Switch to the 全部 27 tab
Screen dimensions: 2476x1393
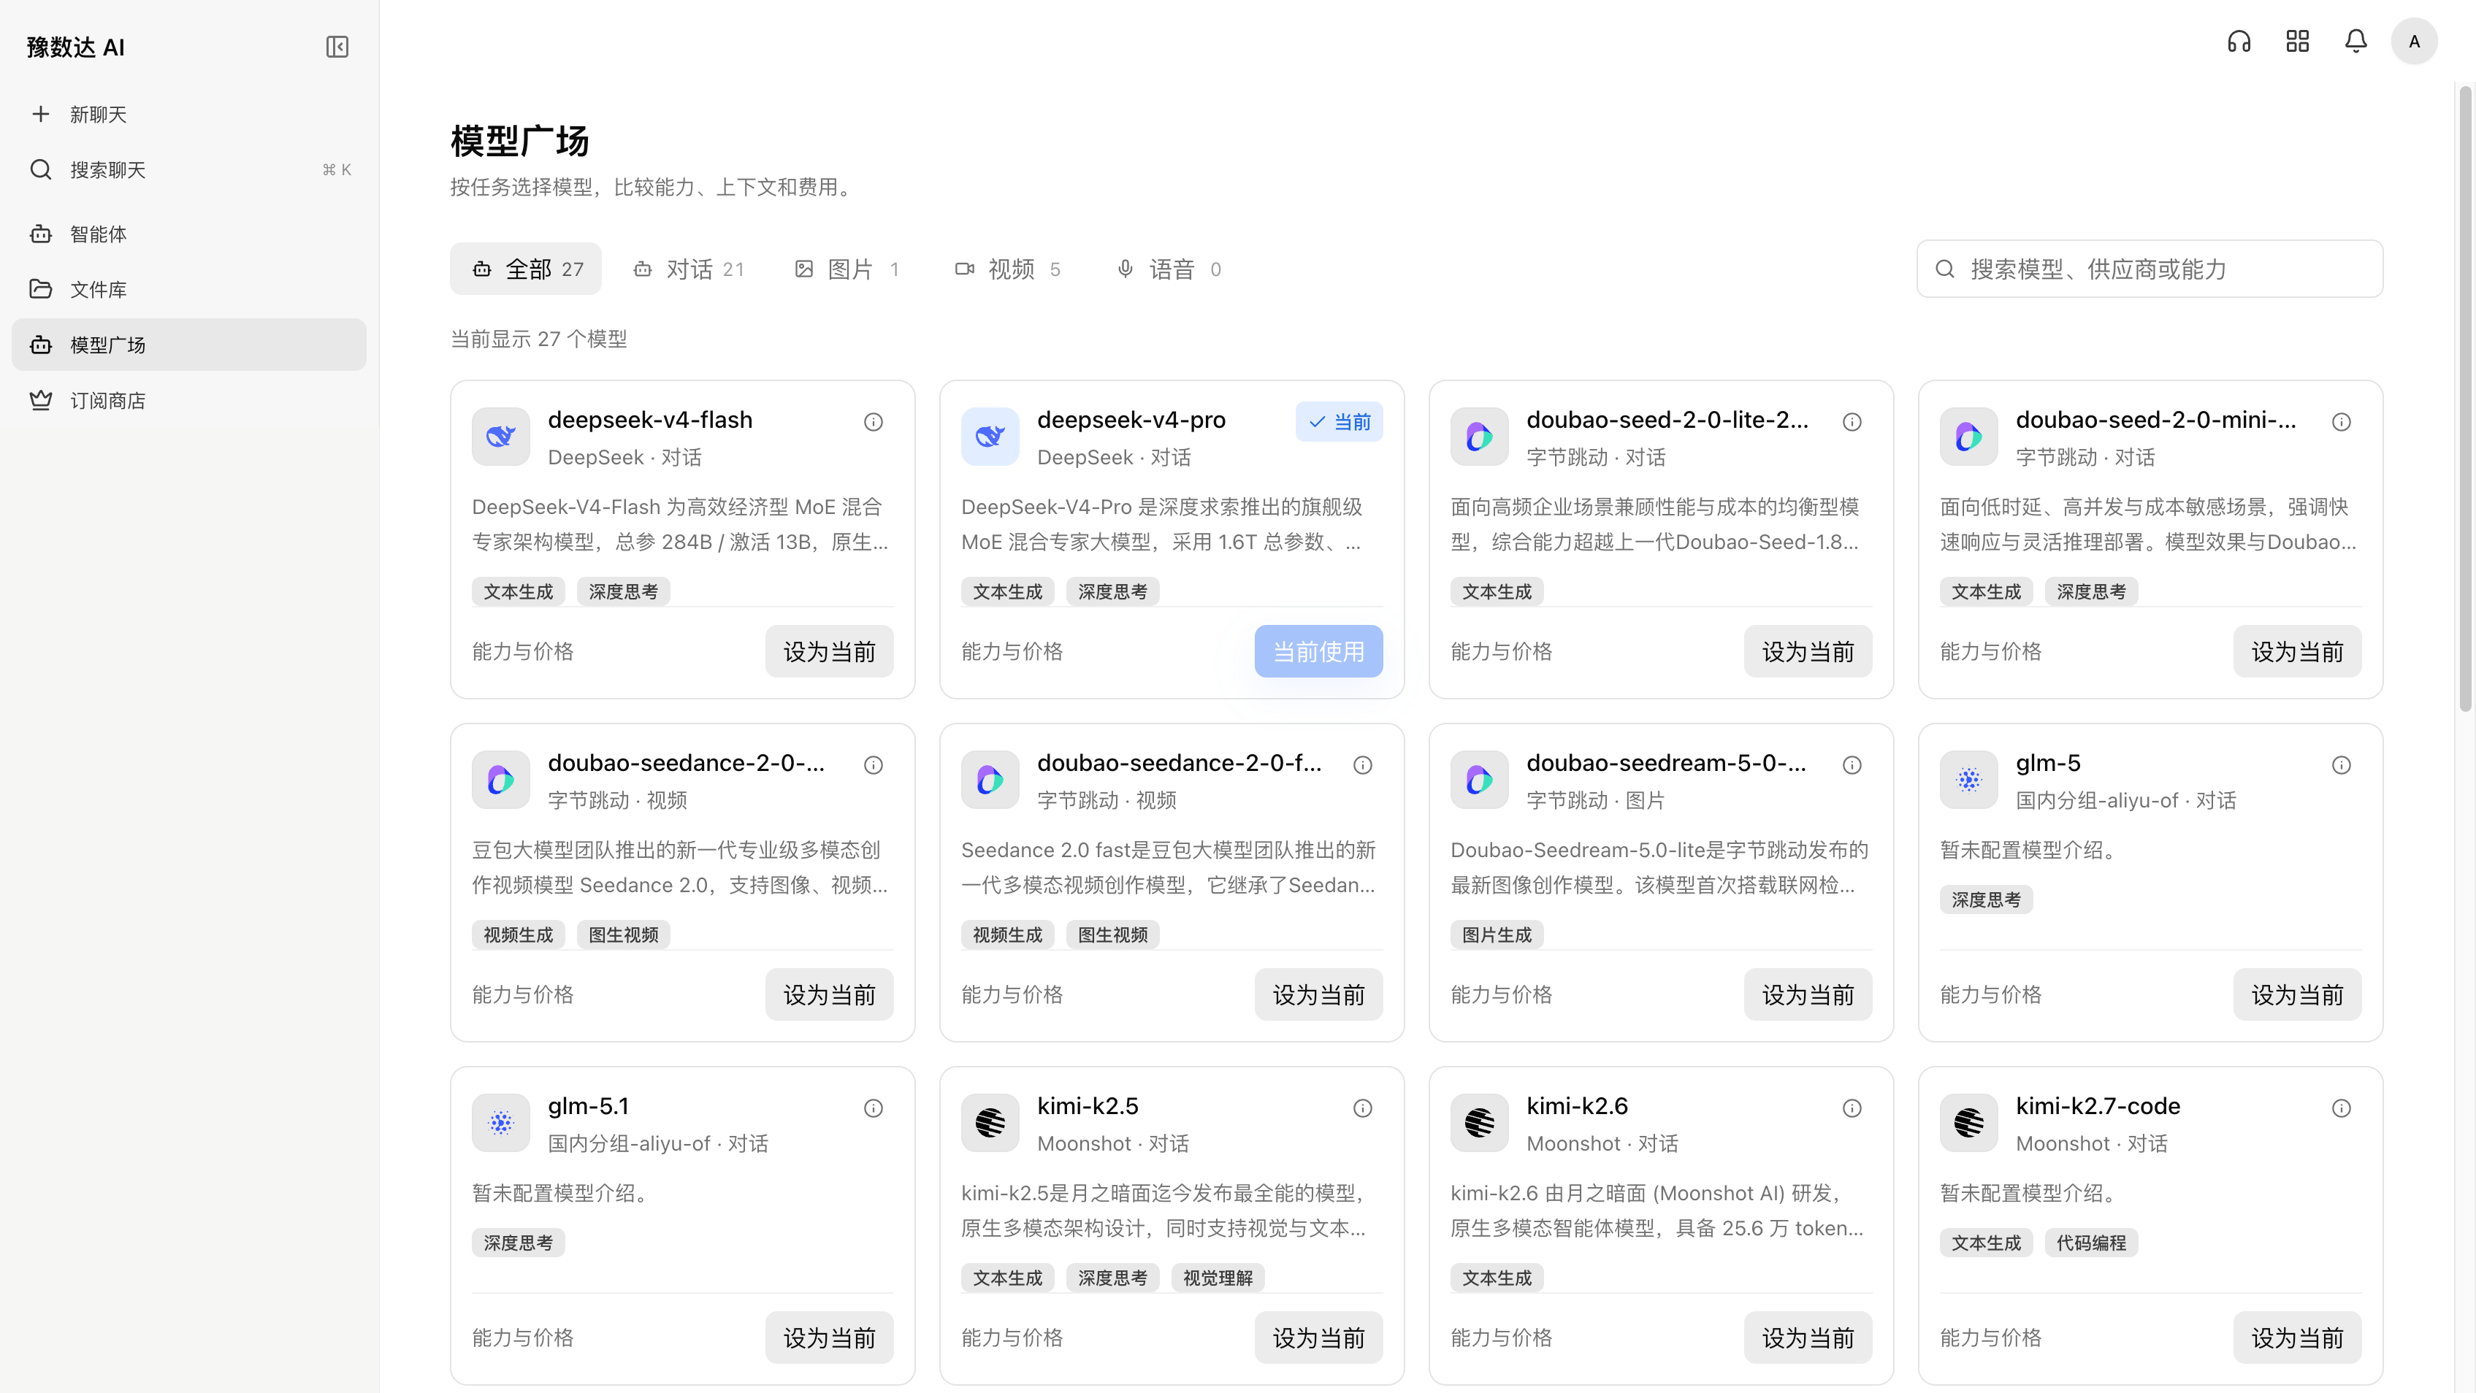[x=526, y=269]
